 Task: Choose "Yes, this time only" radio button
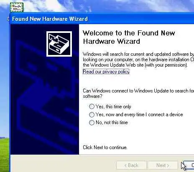[92, 107]
